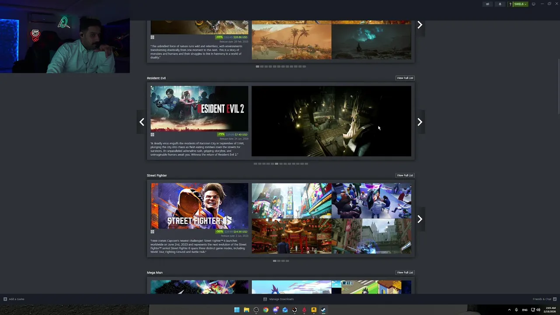The image size is (560, 315).
Task: Open the Resident Evil 2 capsule image
Action: click(199, 108)
